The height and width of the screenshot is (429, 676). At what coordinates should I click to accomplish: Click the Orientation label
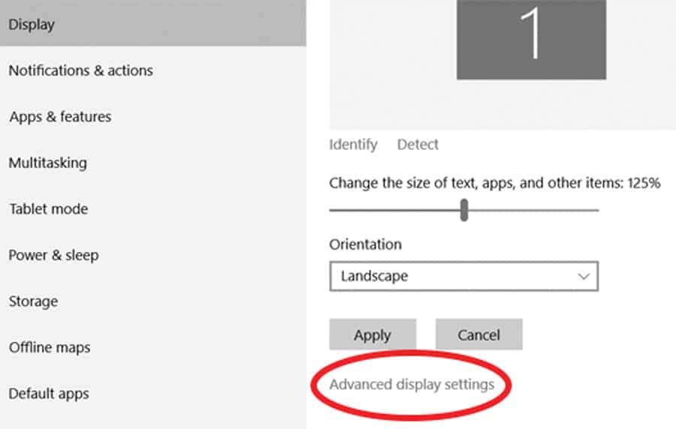click(365, 244)
